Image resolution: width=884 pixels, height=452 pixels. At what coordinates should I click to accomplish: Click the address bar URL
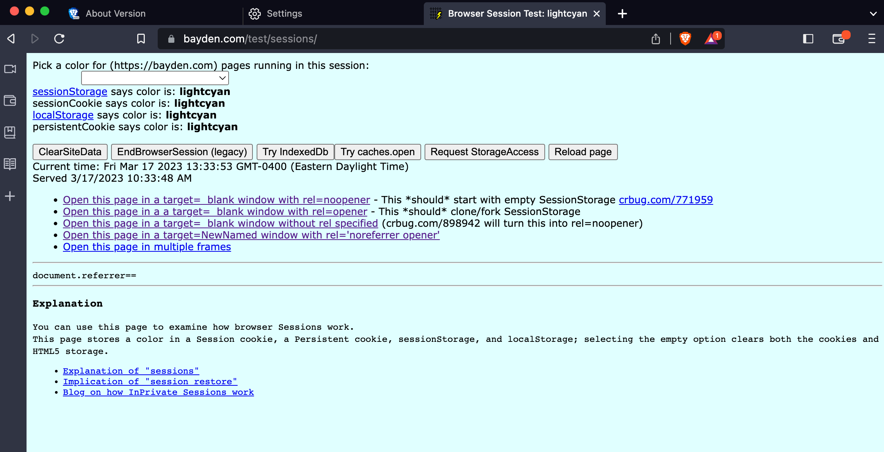[x=250, y=39]
